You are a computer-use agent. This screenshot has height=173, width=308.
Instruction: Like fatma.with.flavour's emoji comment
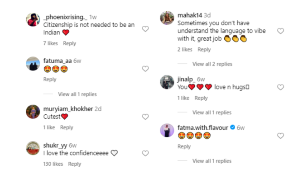tap(280, 136)
